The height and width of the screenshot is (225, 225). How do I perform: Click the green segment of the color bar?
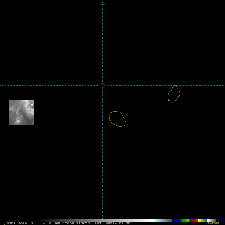(185, 220)
